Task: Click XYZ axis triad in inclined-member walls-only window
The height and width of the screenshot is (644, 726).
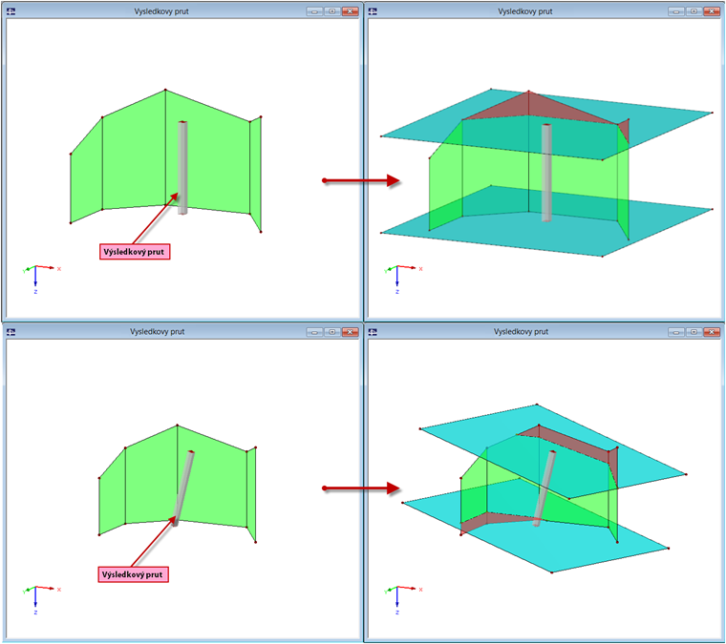Action: 40,599
